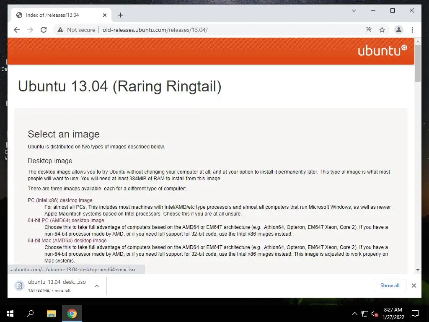Click the address bar URL
The height and width of the screenshot is (322, 429).
(155, 30)
